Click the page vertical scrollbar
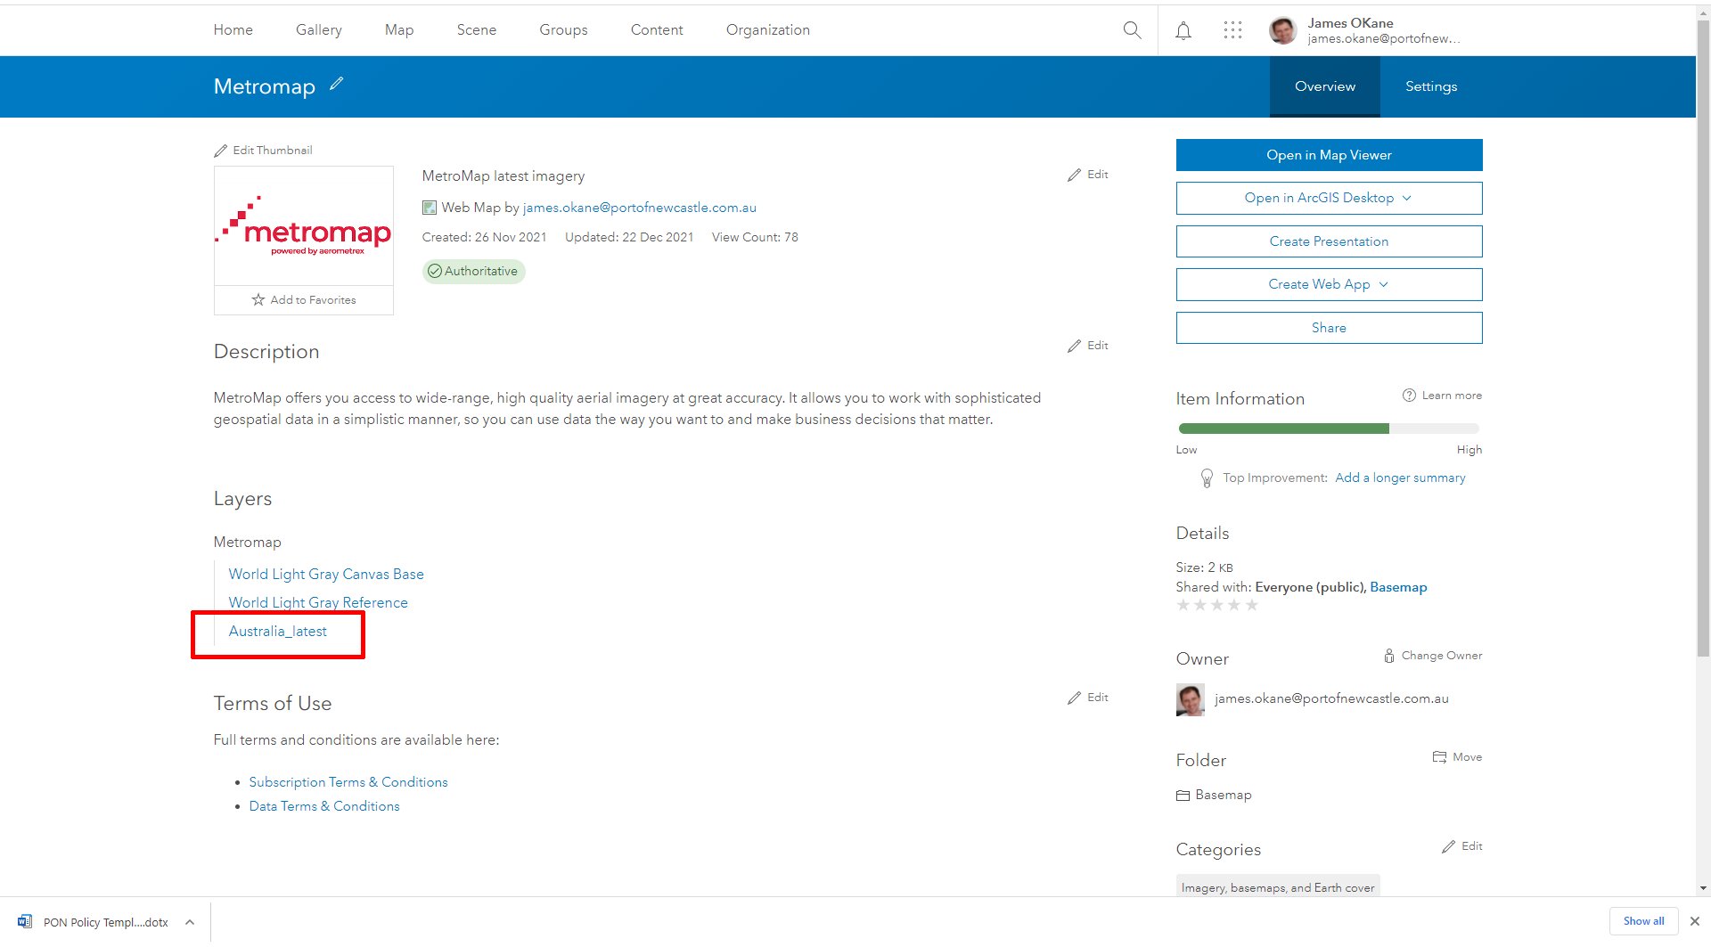 coord(1703,339)
